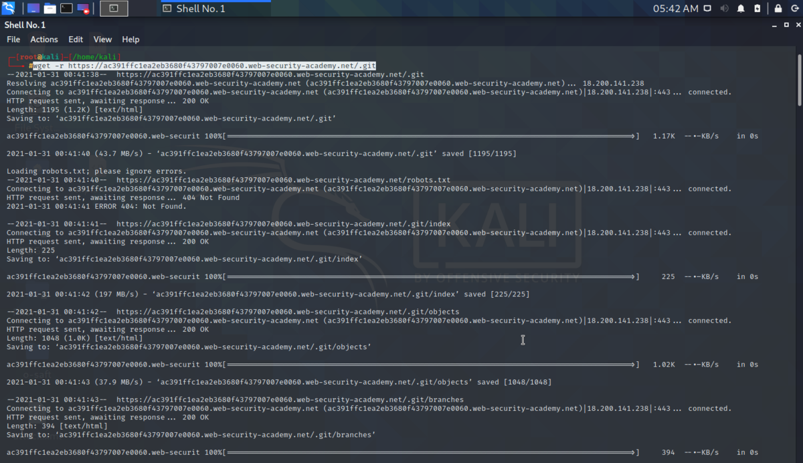Maximize the Shell No. 1 window
Screen dimensions: 803x463
point(786,25)
